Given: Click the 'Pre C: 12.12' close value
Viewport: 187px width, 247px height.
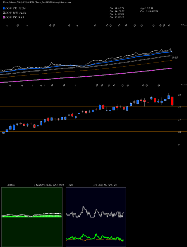Looking at the screenshot, I should point(117,17).
